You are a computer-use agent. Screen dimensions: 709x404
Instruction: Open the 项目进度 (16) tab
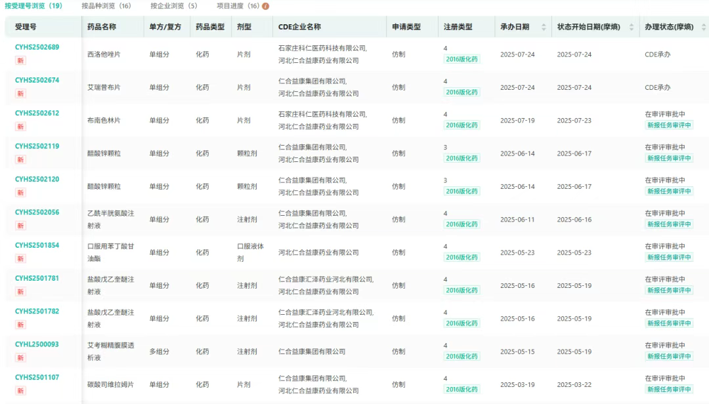[x=238, y=6]
